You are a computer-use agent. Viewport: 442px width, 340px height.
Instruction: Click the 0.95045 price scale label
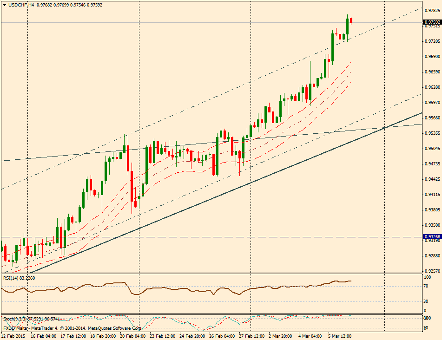tap(432, 149)
